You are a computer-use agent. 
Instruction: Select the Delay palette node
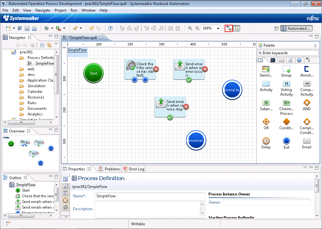[266, 143]
